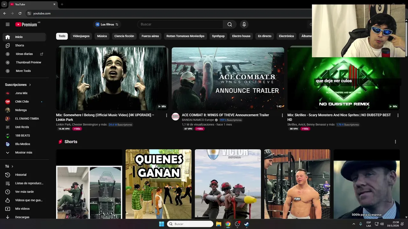Image resolution: width=408 pixels, height=229 pixels.
Task: Select the Ciencia ficción filter chip
Action: tap(124, 36)
